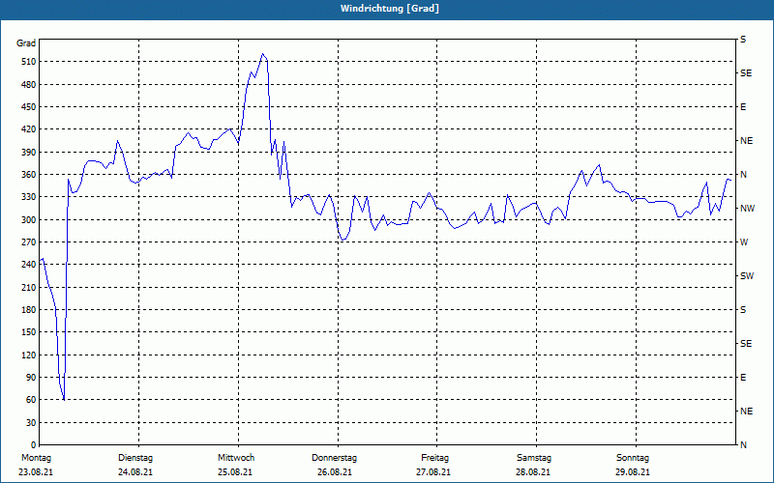Viewport: 774px width, 483px height.
Task: Select the date 26.08.21
Action: pos(335,472)
